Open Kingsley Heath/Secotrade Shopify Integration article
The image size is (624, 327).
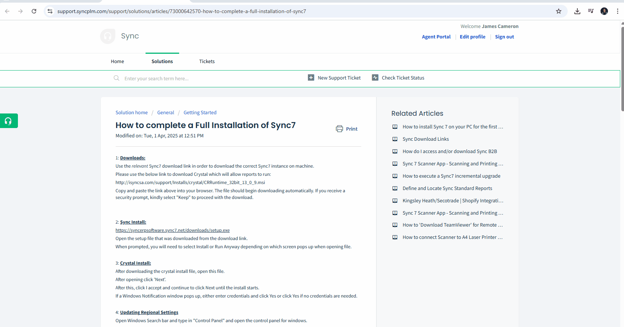tap(453, 201)
